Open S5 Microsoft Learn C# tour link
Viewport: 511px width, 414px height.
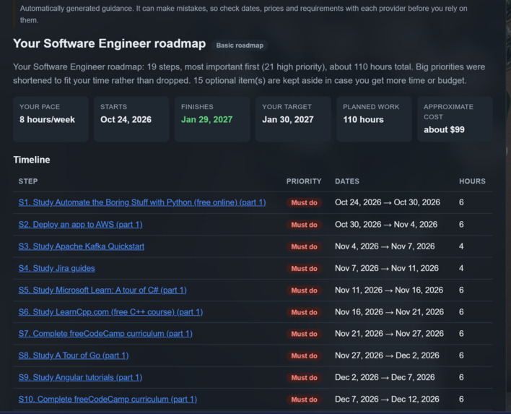pyautogui.click(x=102, y=290)
